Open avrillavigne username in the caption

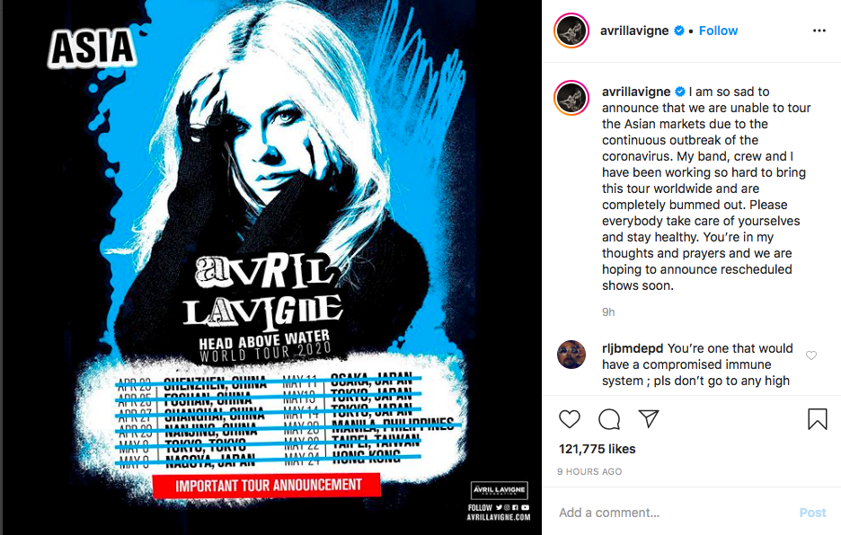click(x=636, y=92)
